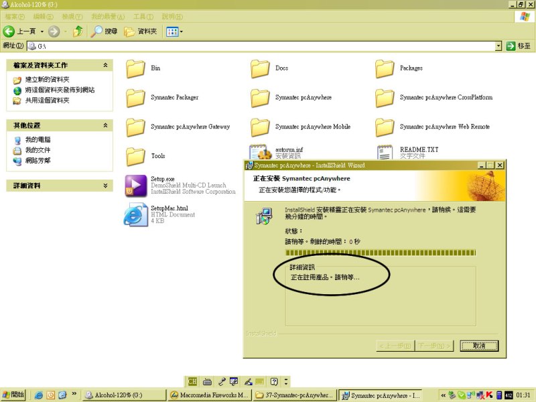Select the README.TXT file
The width and height of the screenshot is (536, 402).
tap(407, 152)
